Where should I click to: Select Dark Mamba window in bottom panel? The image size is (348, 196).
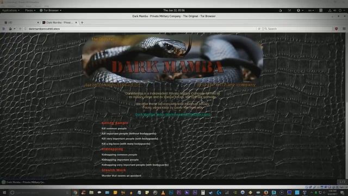click(x=23, y=182)
